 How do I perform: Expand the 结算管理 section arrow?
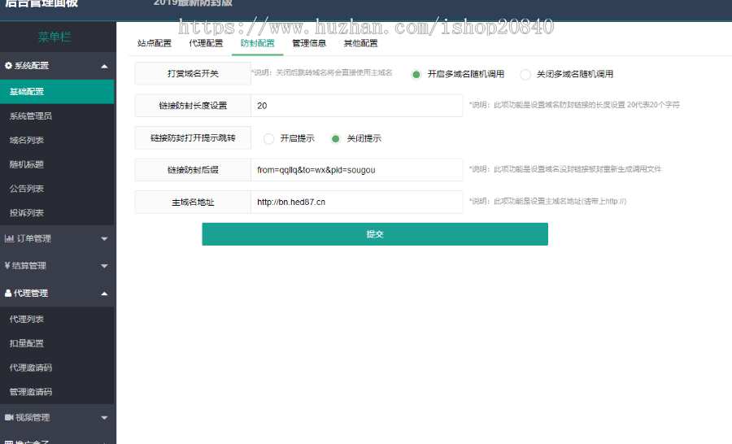click(x=105, y=266)
